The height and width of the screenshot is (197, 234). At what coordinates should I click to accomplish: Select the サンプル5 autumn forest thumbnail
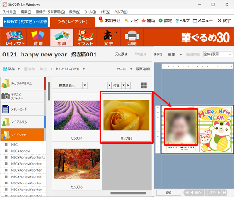pyautogui.click(x=77, y=166)
